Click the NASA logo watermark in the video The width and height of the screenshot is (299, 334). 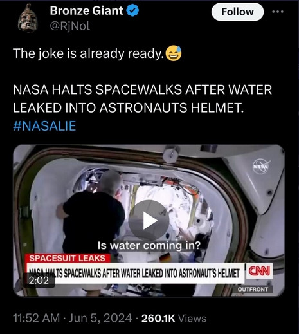click(x=261, y=166)
